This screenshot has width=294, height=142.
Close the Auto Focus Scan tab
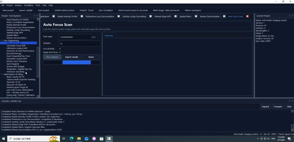point(247,16)
